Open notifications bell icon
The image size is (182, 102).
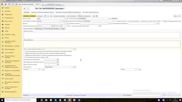(x=16, y=4)
